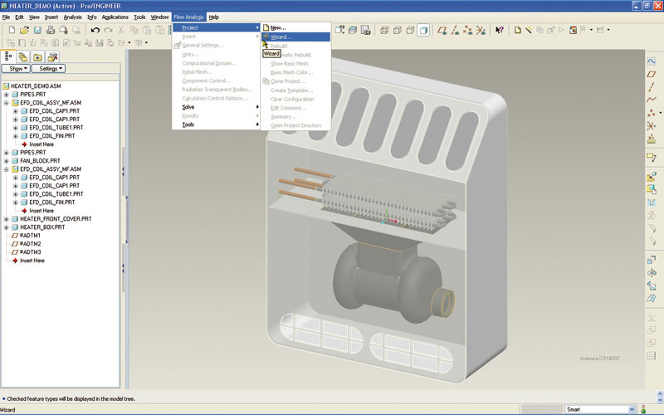The width and height of the screenshot is (664, 415).
Task: Open the Folder Browser navigator tab
Action: click(x=23, y=56)
